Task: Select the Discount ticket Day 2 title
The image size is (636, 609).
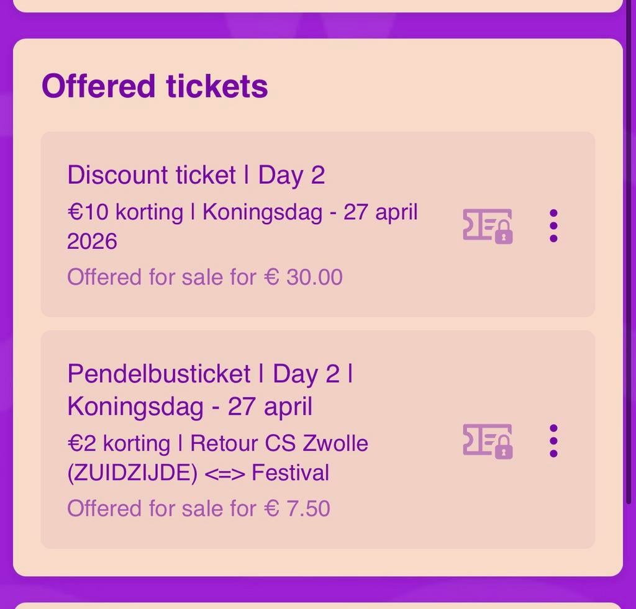Action: (x=196, y=176)
